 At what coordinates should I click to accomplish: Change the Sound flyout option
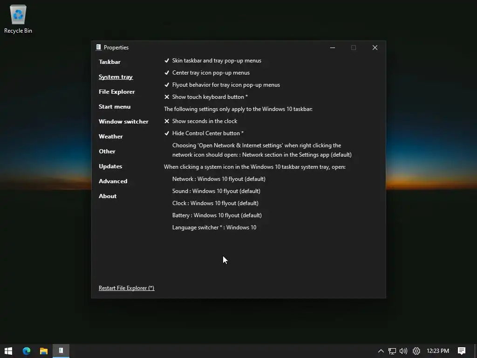tap(216, 191)
